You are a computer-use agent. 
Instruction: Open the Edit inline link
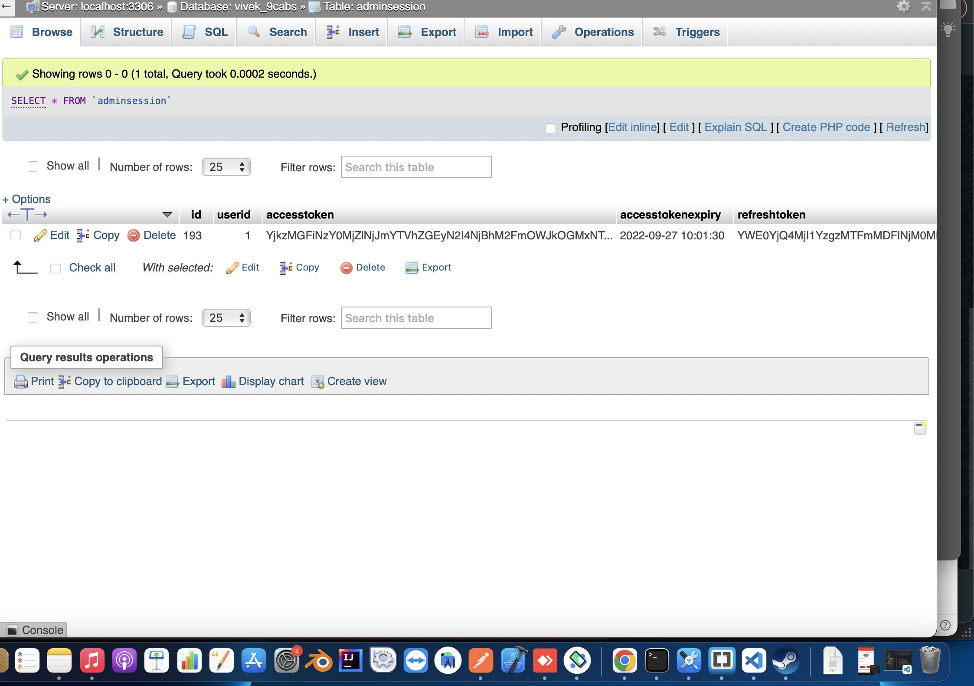pos(630,127)
